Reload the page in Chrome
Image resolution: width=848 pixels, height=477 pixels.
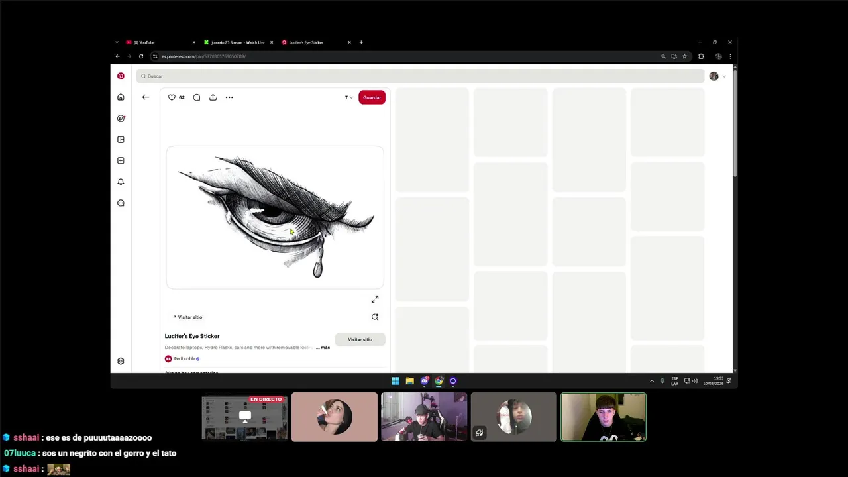pyautogui.click(x=141, y=56)
